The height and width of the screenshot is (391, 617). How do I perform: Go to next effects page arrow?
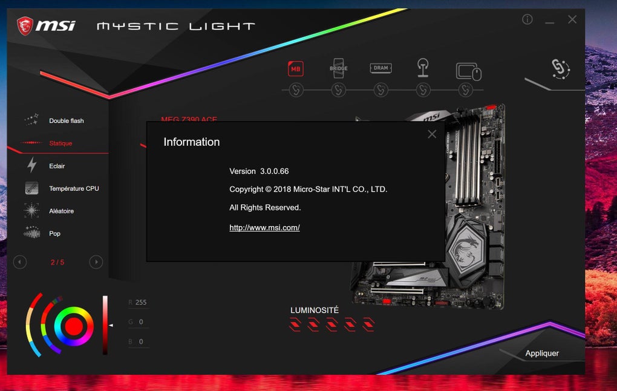coord(96,262)
